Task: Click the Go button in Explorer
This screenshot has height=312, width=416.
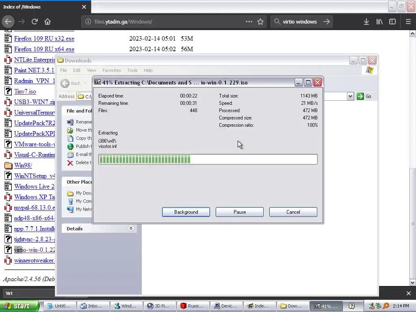Action: coord(364,96)
